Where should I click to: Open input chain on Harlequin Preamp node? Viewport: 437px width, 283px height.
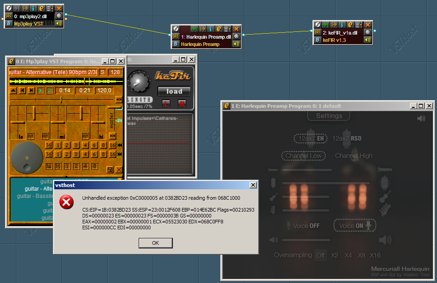tap(194, 29)
